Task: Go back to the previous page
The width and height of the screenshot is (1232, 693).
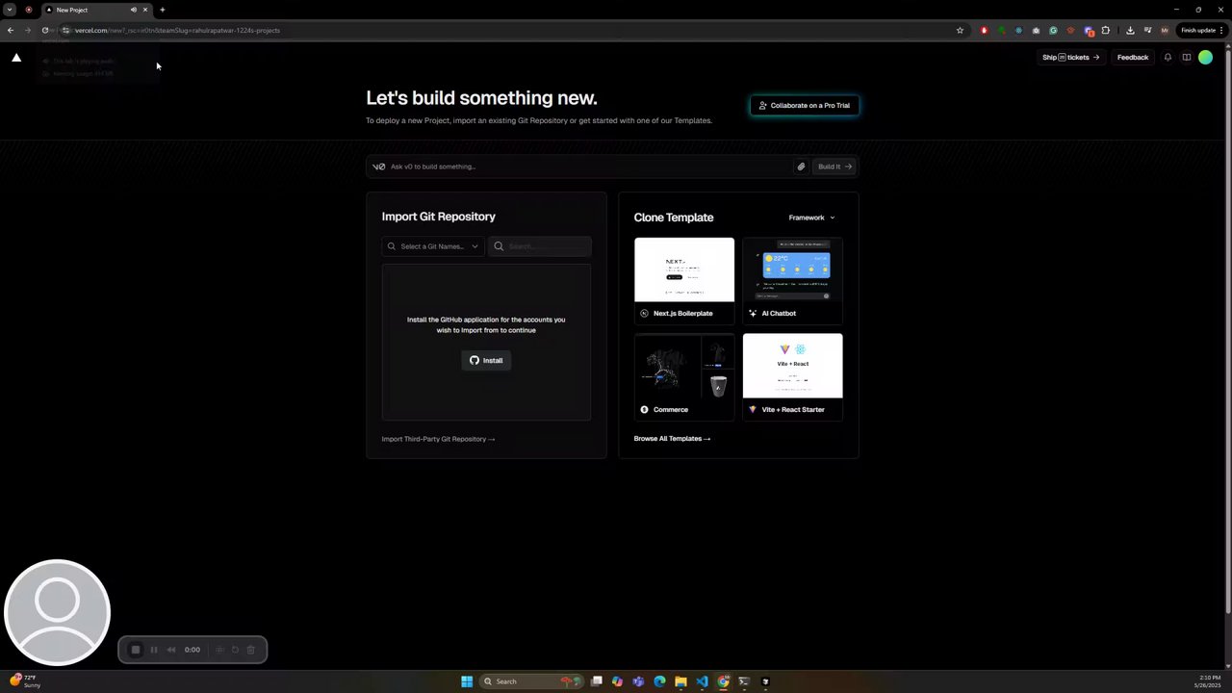Action: tap(11, 30)
